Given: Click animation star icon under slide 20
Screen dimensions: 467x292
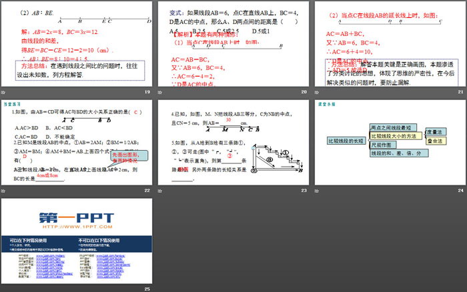Looking at the screenshot, I should (x=161, y=91).
